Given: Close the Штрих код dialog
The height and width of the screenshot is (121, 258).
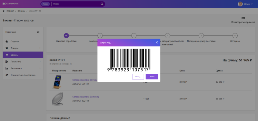Looking at the screenshot, I should tap(157, 42).
